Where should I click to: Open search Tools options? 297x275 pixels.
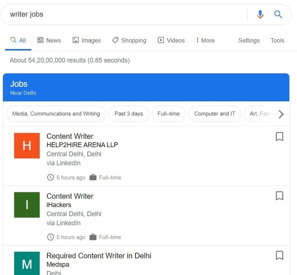[277, 40]
